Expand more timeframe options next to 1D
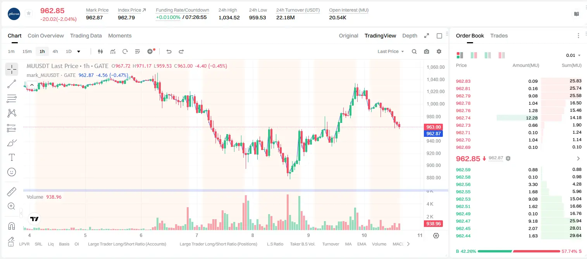 79,51
